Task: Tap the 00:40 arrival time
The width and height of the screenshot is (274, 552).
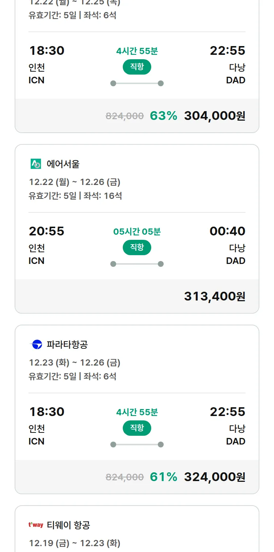Action: tap(227, 231)
